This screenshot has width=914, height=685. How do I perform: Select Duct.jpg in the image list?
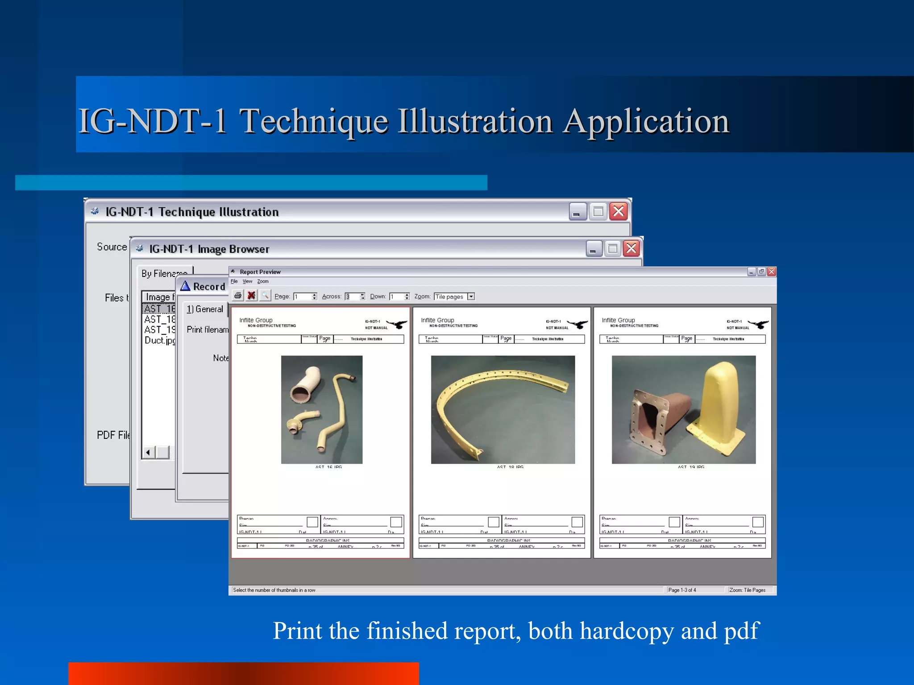(159, 340)
